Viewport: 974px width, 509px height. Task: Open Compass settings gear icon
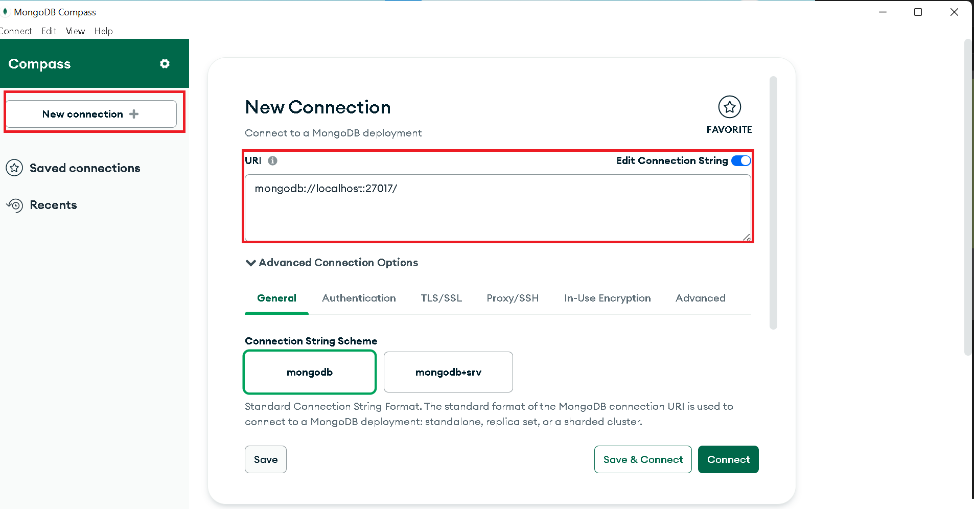point(165,64)
